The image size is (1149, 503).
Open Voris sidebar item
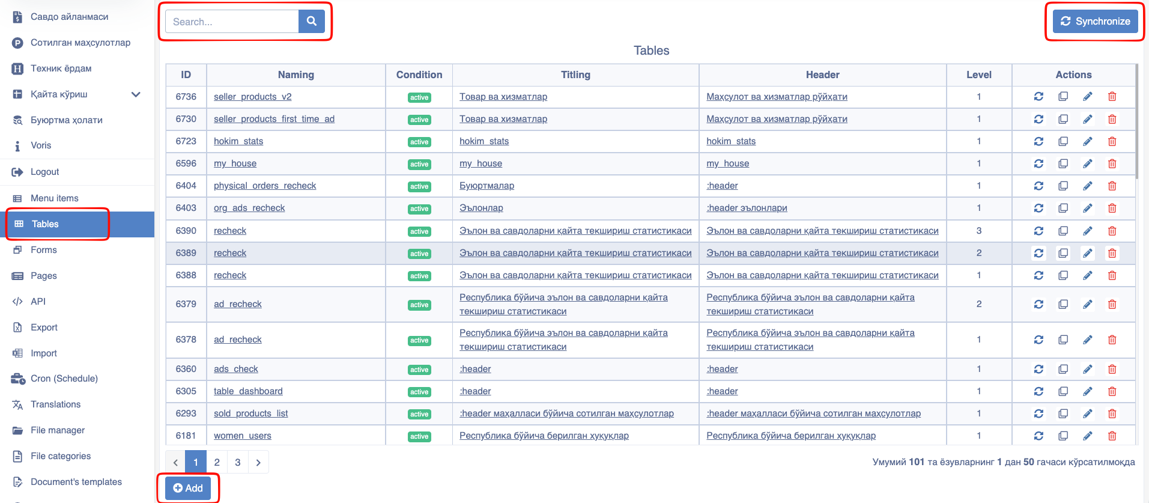(41, 145)
